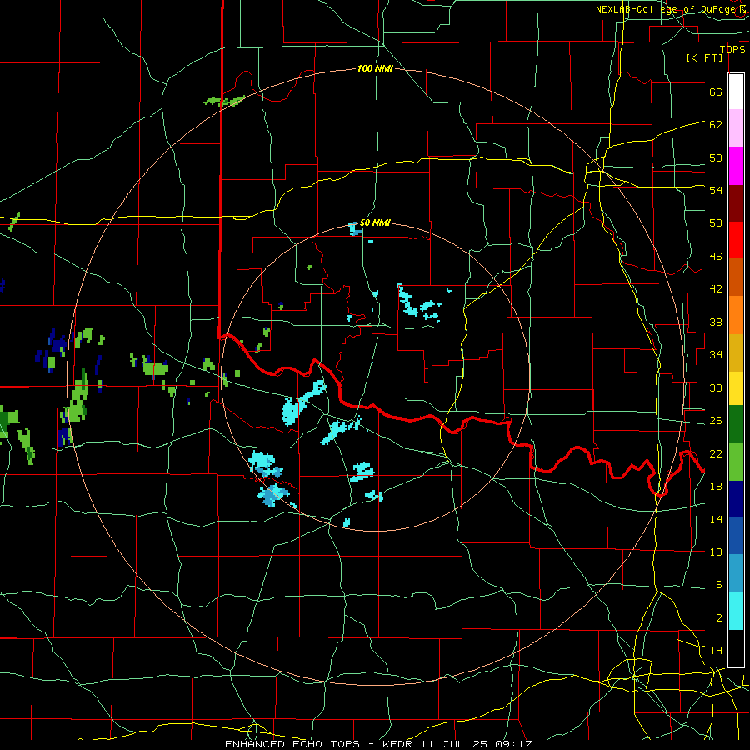
Task: Pick the light green legend band
Action: click(736, 461)
